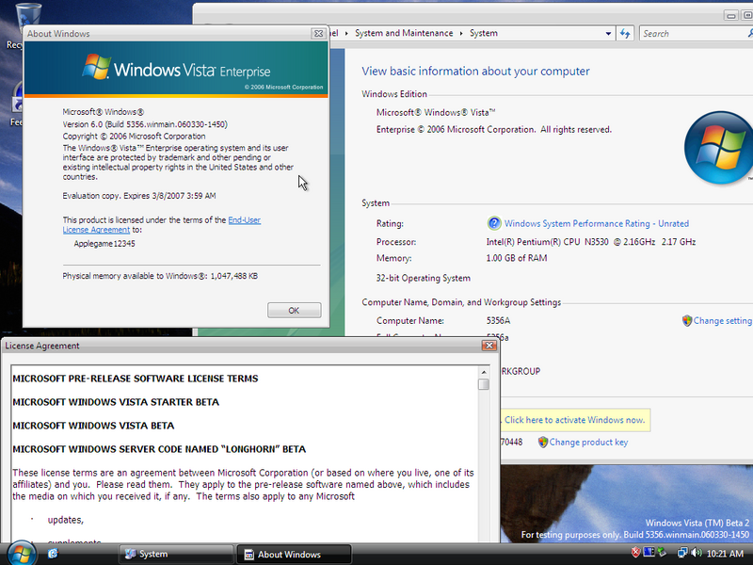The width and height of the screenshot is (753, 565).
Task: Click the refresh button beside address bar
Action: [625, 34]
